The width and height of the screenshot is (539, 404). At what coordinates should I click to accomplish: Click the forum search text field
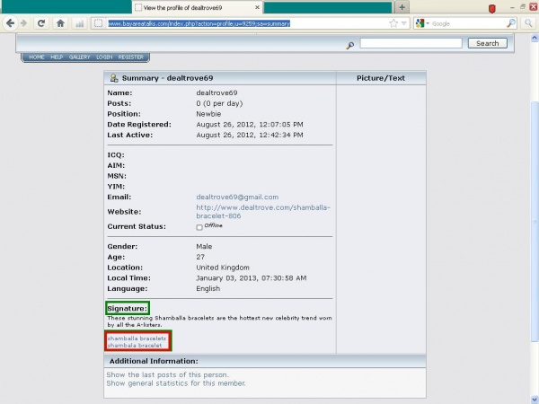pos(411,43)
